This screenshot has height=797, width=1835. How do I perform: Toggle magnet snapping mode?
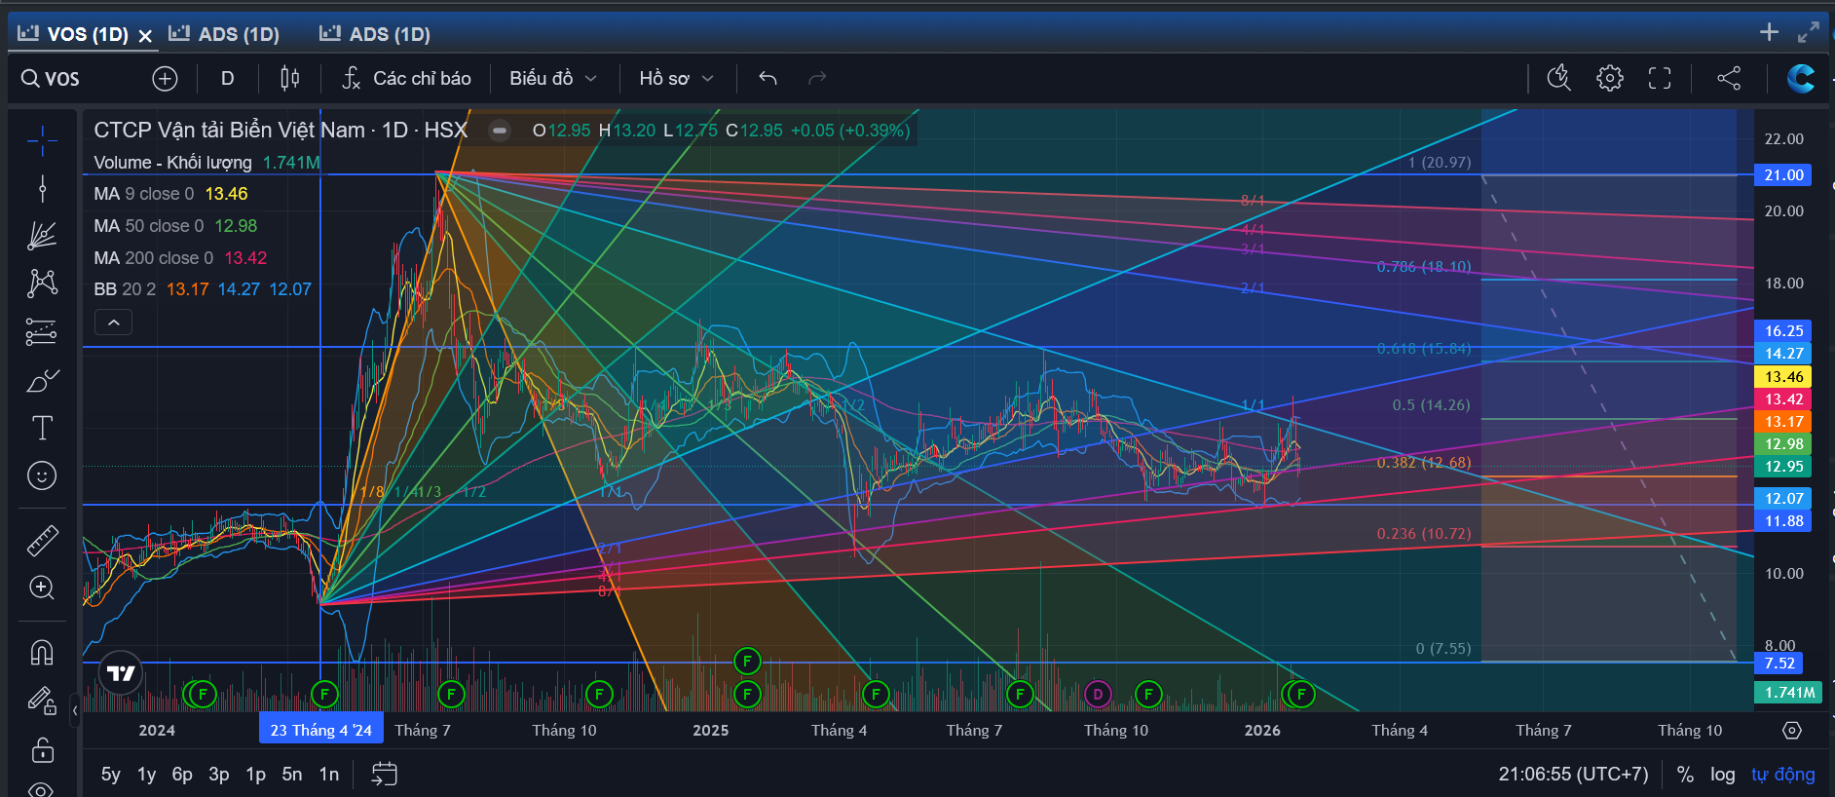pos(42,652)
